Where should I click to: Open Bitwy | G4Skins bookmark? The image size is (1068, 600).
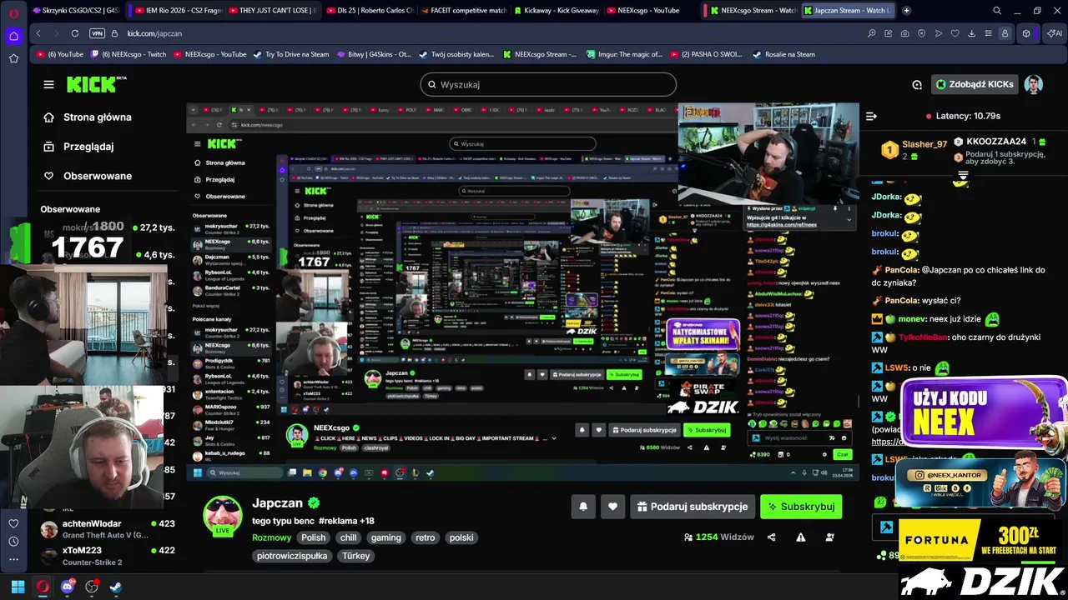click(x=373, y=54)
